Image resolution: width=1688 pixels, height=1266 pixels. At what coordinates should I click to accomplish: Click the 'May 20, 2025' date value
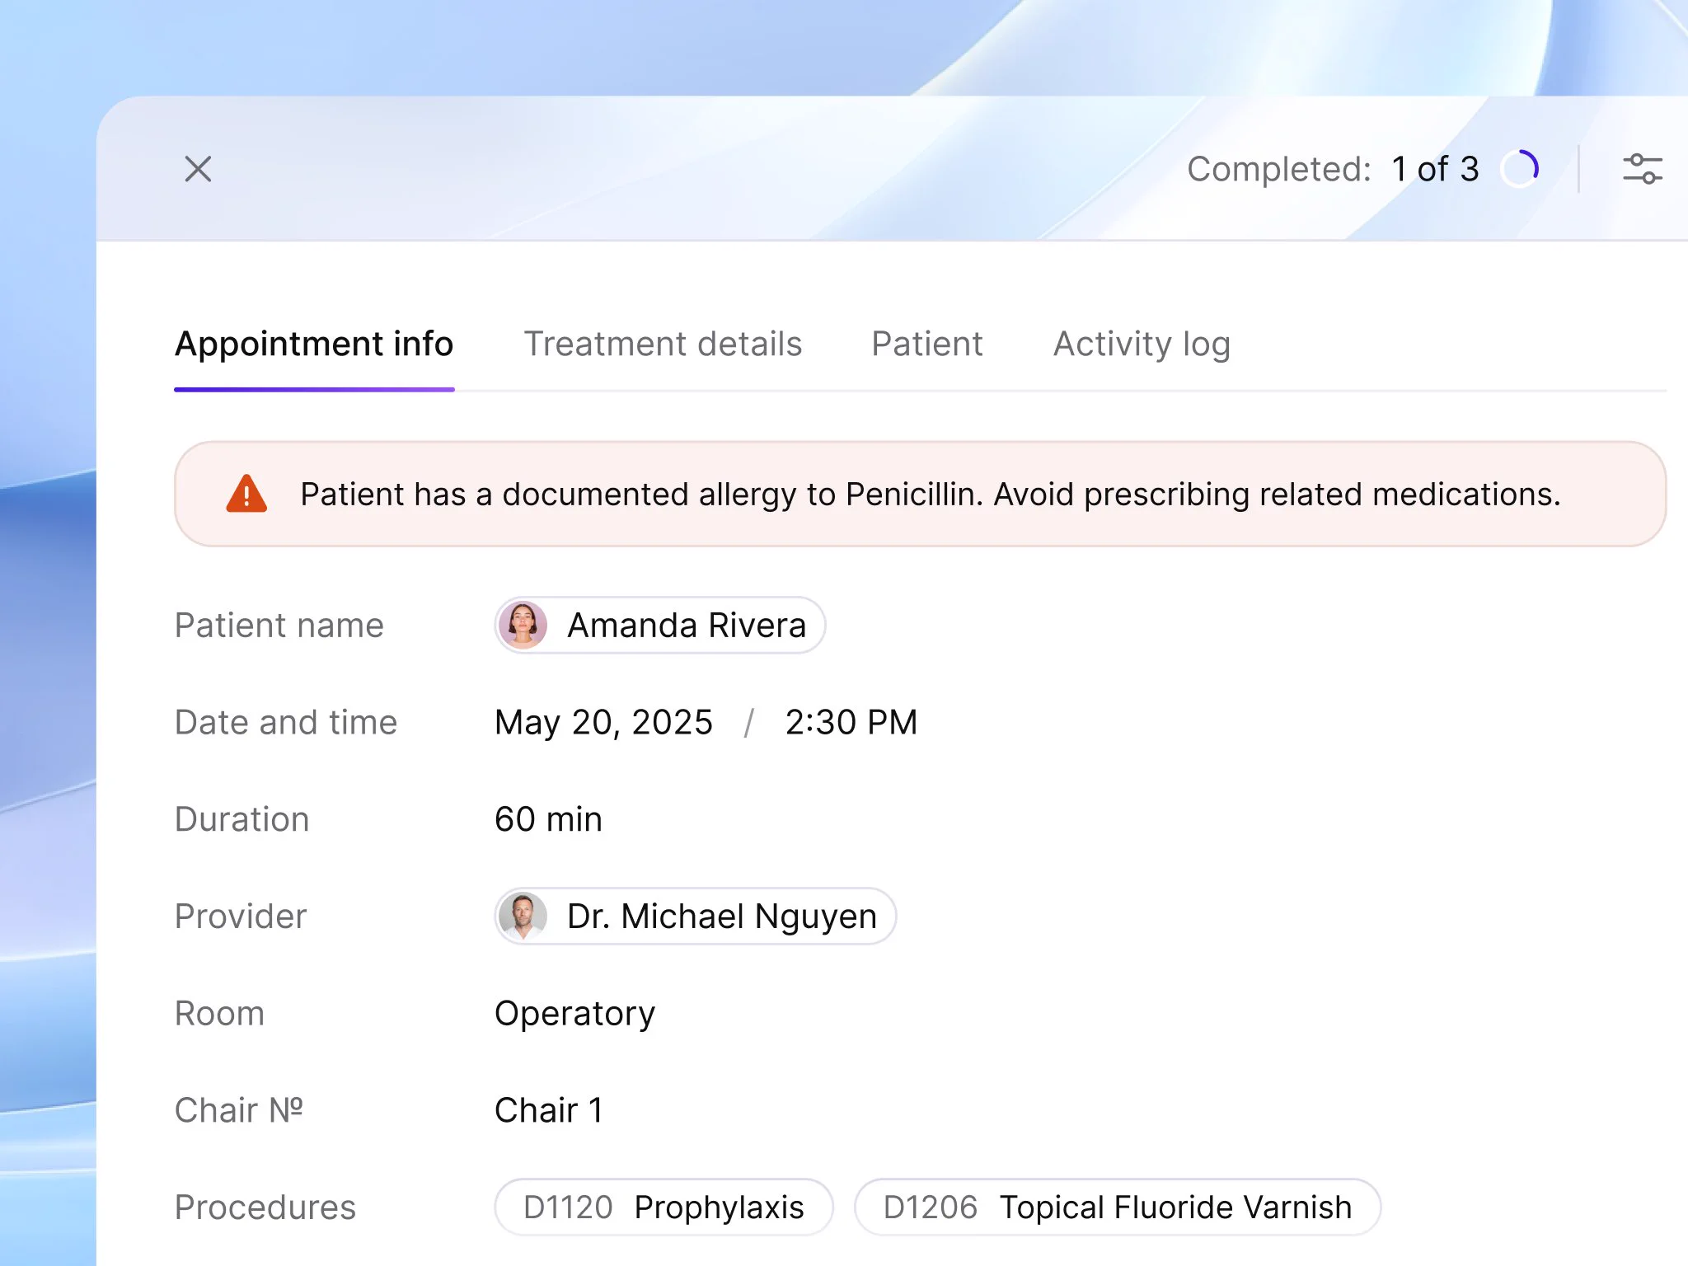[603, 722]
